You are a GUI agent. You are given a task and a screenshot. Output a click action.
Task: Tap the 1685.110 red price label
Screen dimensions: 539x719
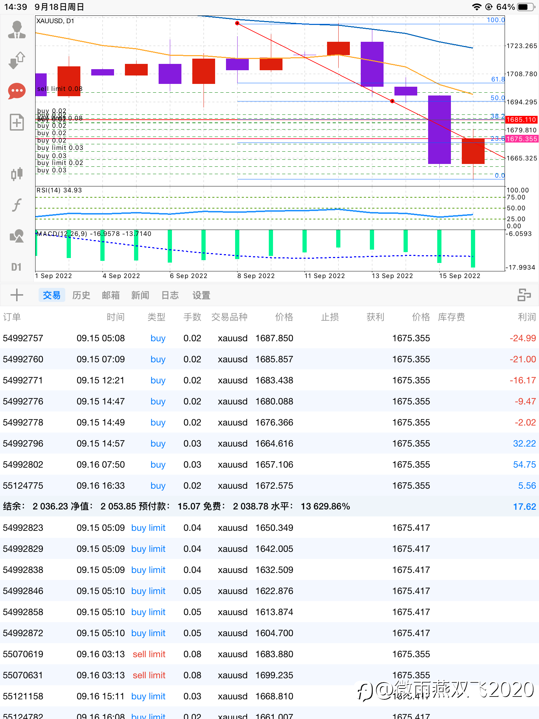click(521, 120)
